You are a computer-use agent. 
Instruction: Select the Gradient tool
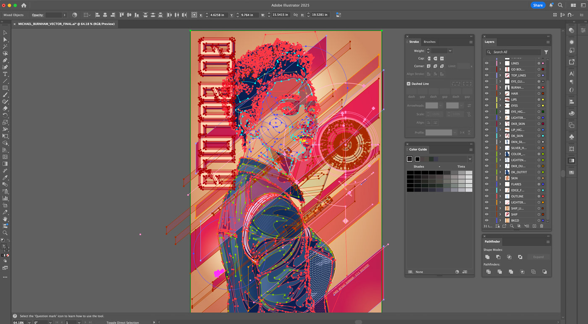click(x=5, y=164)
